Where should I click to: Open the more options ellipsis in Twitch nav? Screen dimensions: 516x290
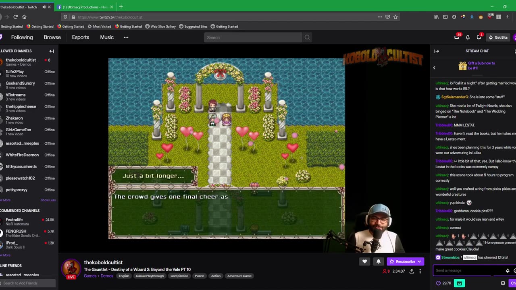coord(126,37)
